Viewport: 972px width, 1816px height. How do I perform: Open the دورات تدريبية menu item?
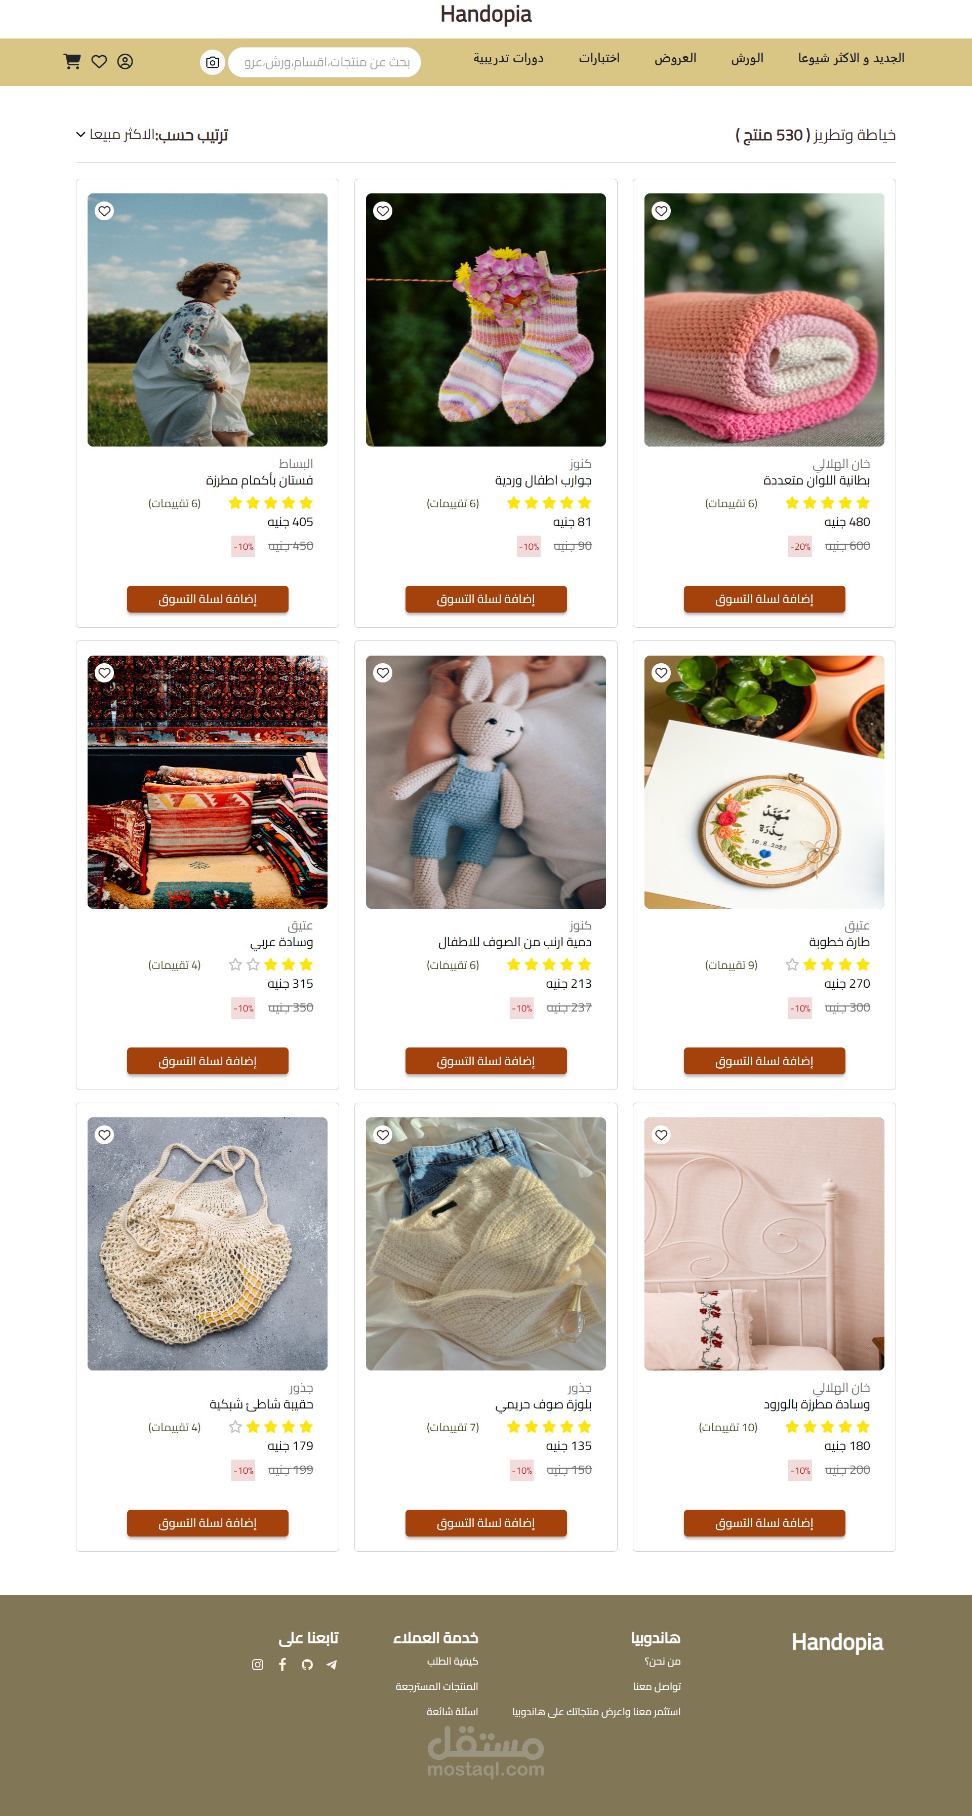coord(508,59)
